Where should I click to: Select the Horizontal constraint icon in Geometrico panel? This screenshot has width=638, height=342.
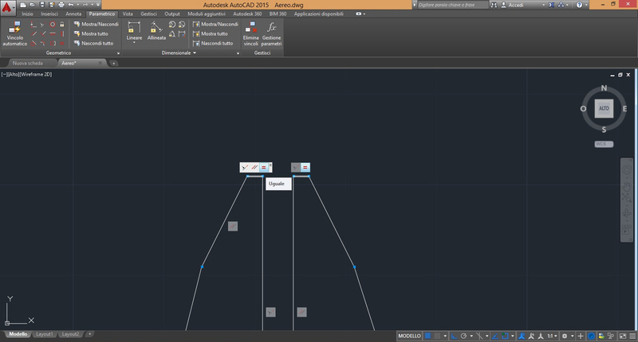click(53, 33)
